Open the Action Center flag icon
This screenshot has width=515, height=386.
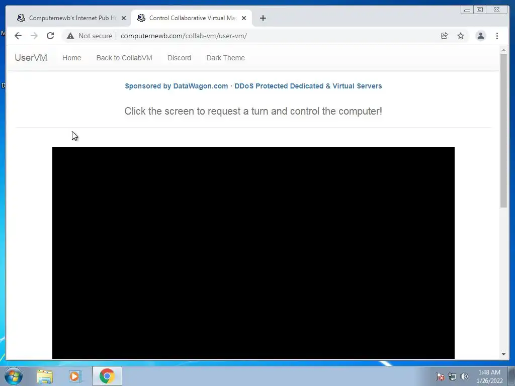click(x=440, y=376)
